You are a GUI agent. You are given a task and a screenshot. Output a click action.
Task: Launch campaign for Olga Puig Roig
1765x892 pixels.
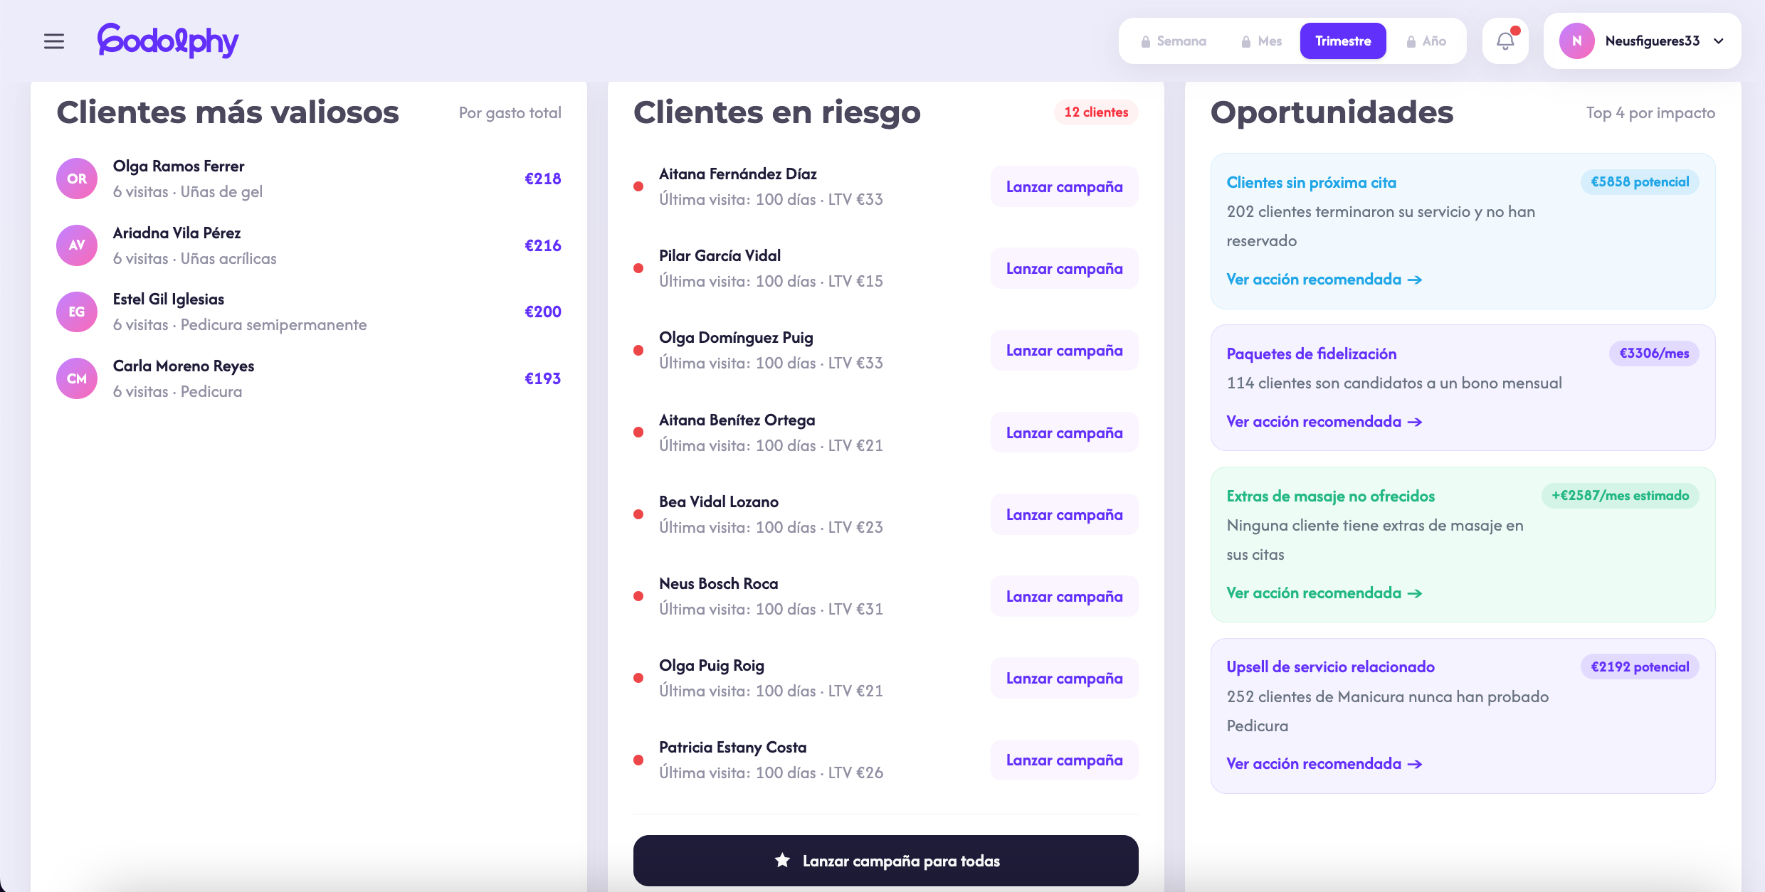pos(1065,678)
